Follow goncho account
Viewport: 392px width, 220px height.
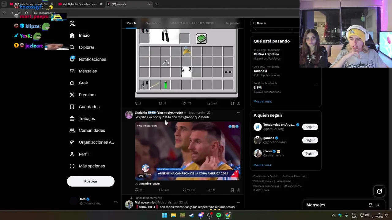pyautogui.click(x=310, y=140)
